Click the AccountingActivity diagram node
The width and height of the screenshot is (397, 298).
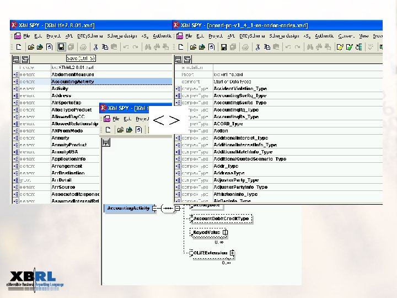pos(128,208)
